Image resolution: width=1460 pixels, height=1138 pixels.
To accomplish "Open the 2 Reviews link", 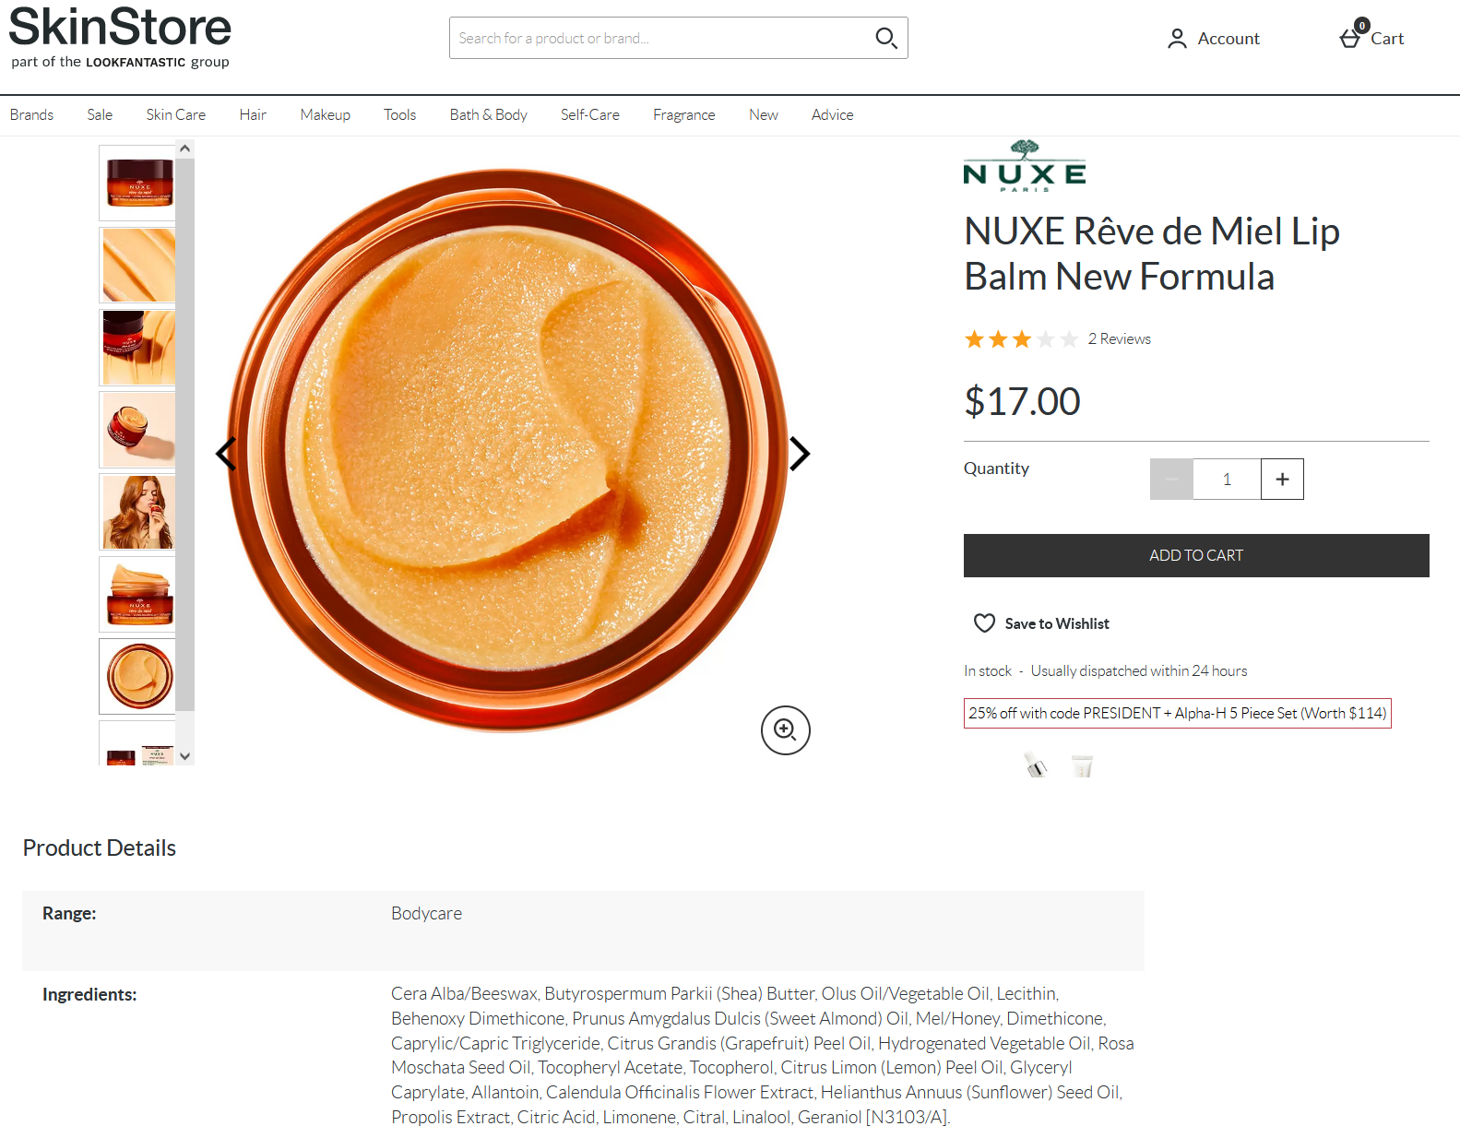I will [1119, 338].
